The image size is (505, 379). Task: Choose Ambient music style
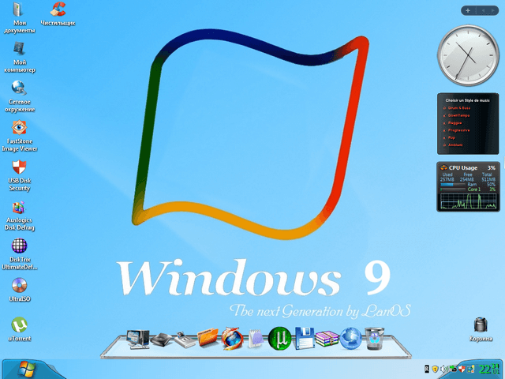456,145
